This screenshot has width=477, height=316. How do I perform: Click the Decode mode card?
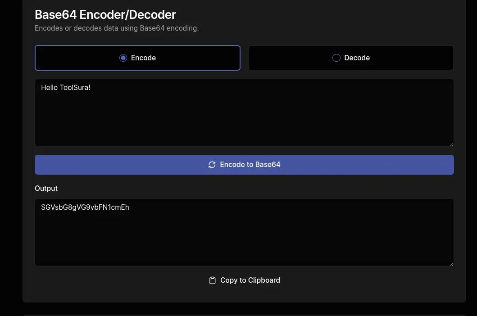(351, 58)
